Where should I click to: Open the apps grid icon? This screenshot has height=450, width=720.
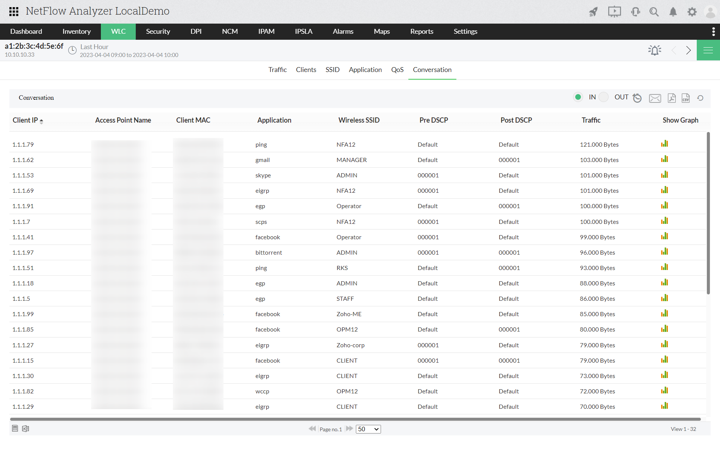click(x=13, y=12)
